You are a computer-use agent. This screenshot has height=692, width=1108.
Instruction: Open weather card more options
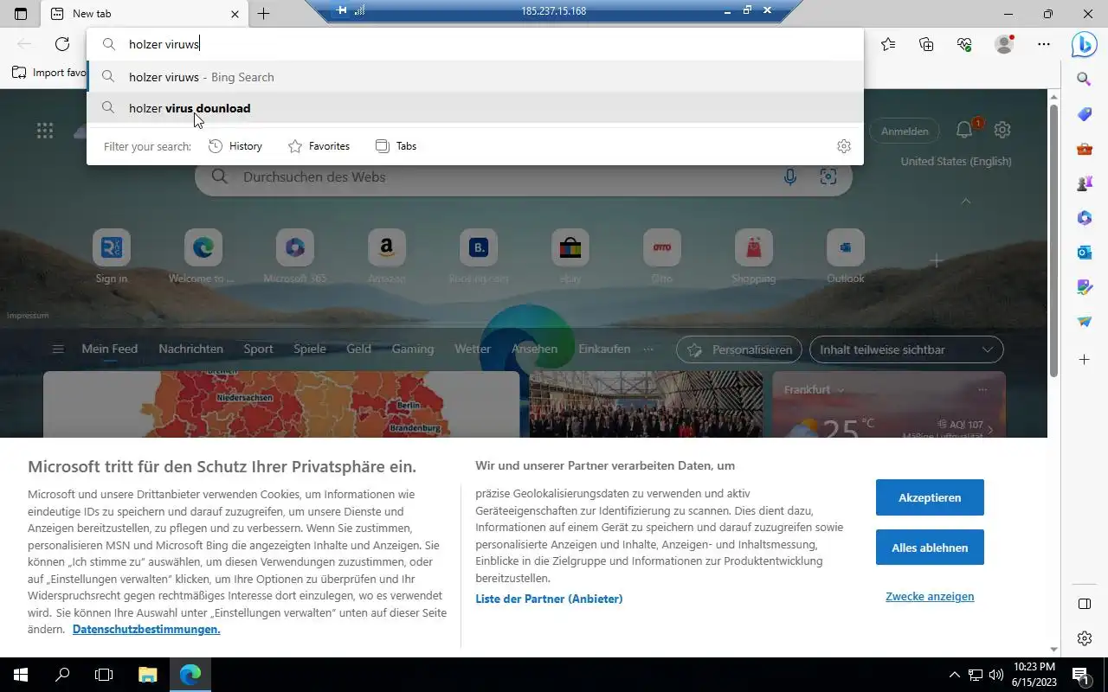(x=982, y=390)
